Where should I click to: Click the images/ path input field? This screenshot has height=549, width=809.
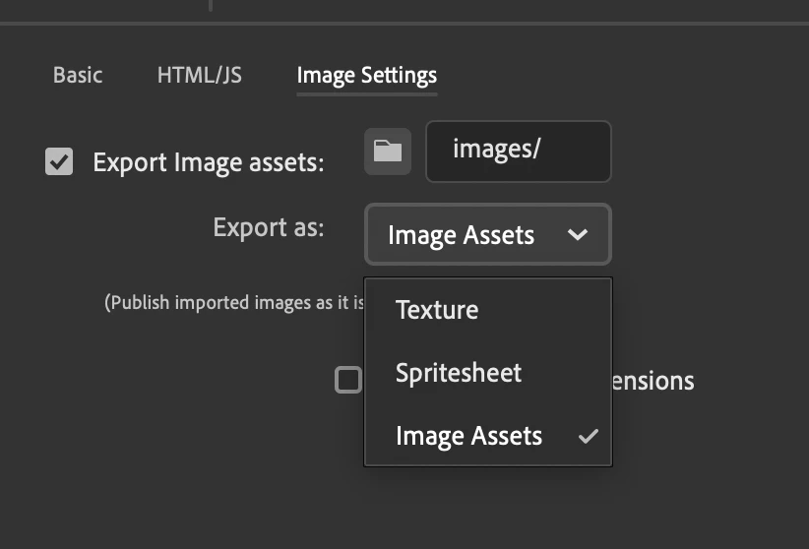tap(518, 152)
